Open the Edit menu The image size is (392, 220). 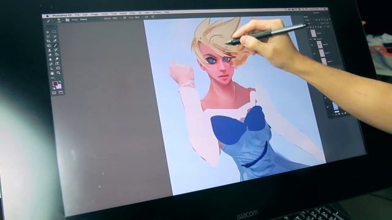pyautogui.click(x=85, y=15)
